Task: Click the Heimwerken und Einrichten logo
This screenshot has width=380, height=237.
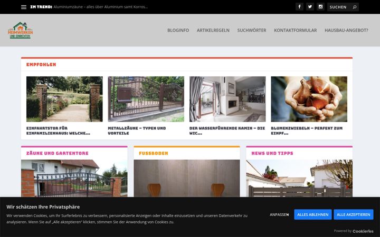Action: pos(20,30)
